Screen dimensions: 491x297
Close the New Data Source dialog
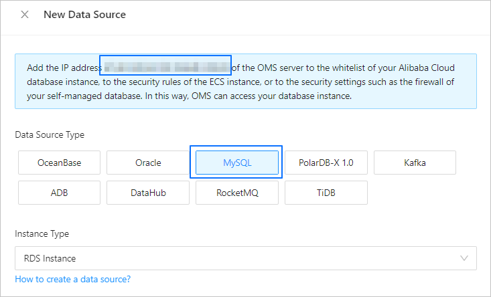tap(25, 14)
